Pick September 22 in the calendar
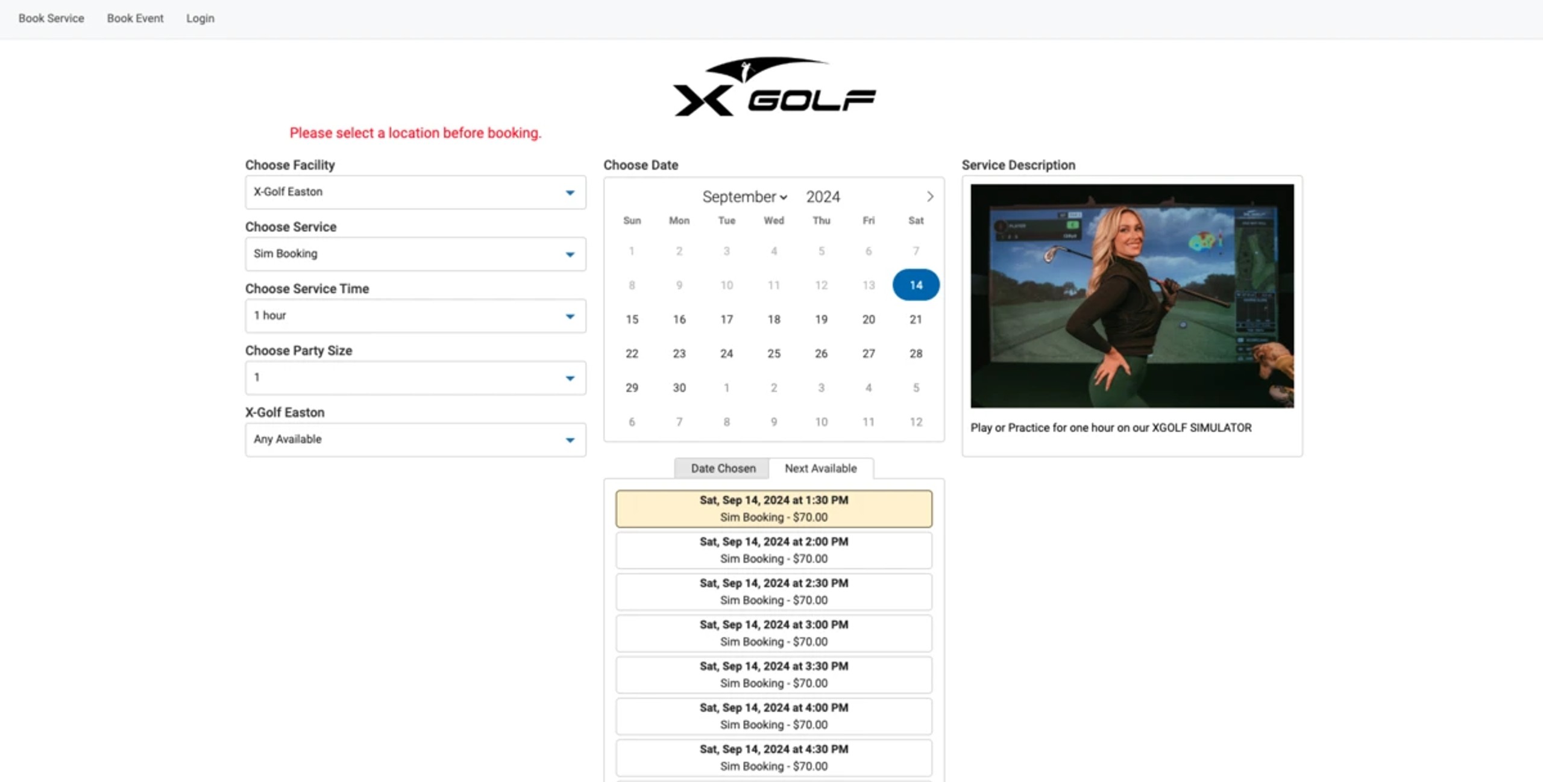 (x=632, y=353)
